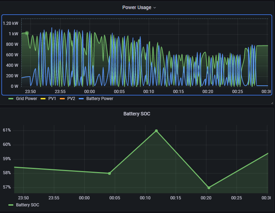Screen dimensions: 275x213
Task: Click the yellow PV1 color swatch
Action: (x=43, y=99)
